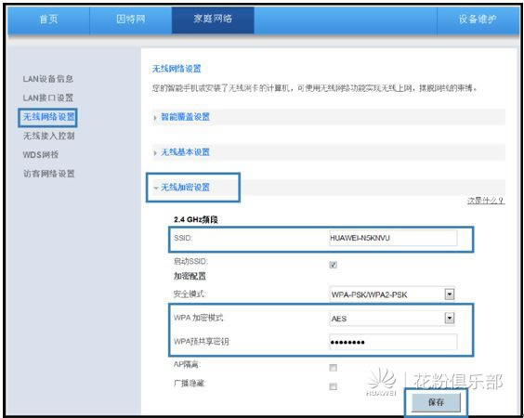
Task: Enable the AP隔离 checkbox
Action: [333, 368]
